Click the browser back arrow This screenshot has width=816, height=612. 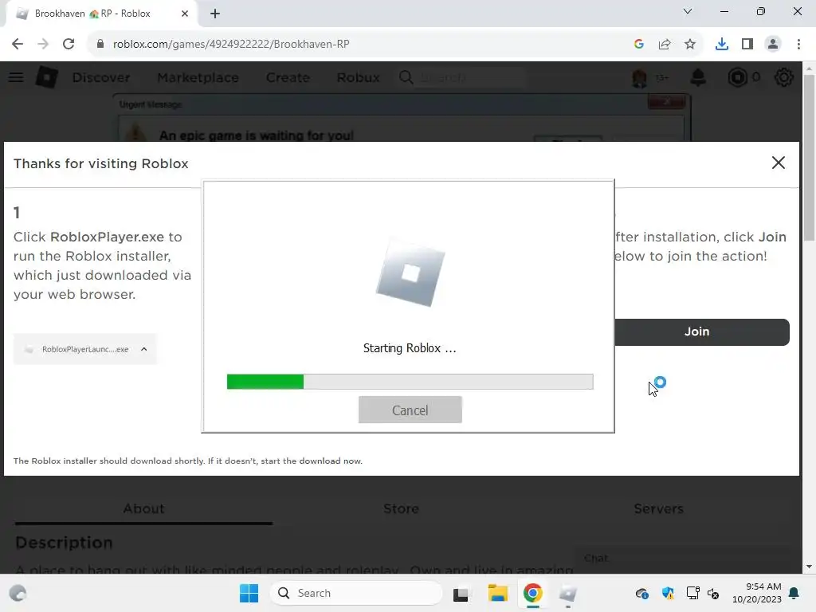[x=18, y=45]
